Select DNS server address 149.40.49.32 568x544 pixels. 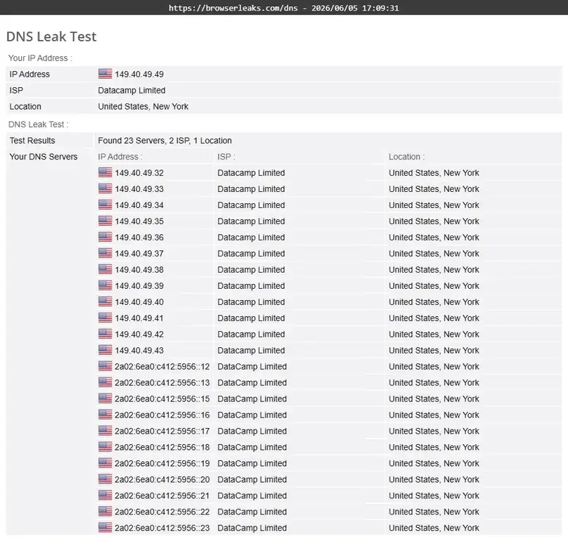pyautogui.click(x=139, y=173)
